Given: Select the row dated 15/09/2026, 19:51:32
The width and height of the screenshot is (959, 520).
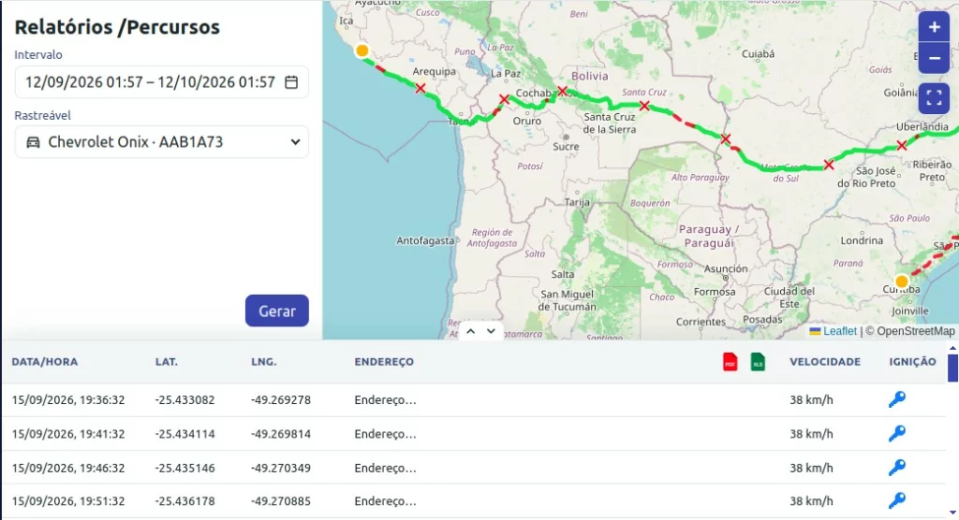Looking at the screenshot, I should (x=474, y=501).
